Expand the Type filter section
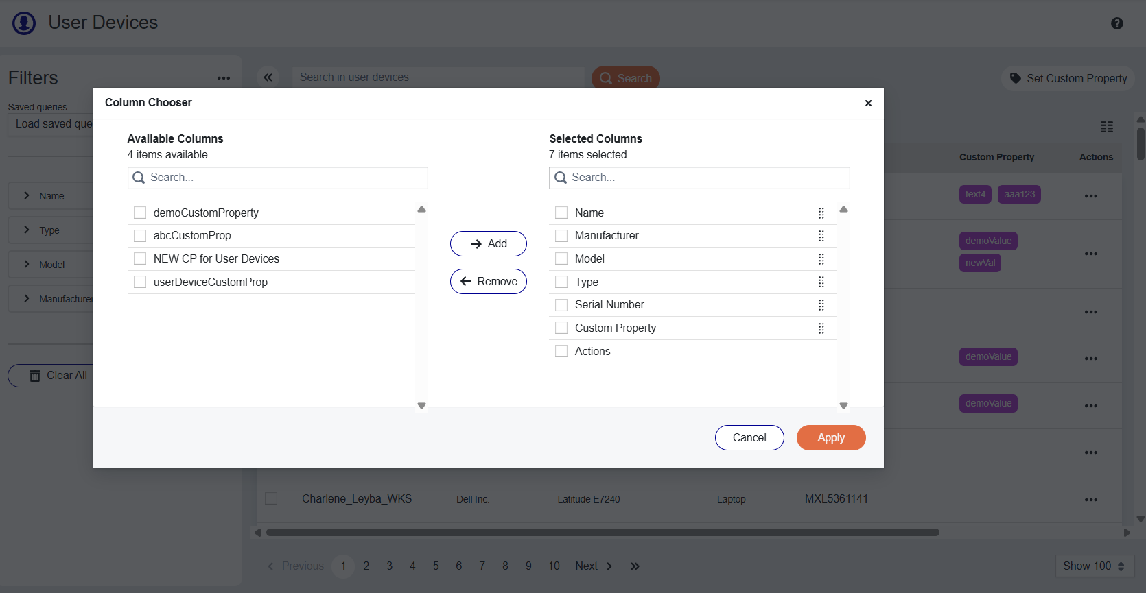This screenshot has height=593, width=1146. point(27,230)
